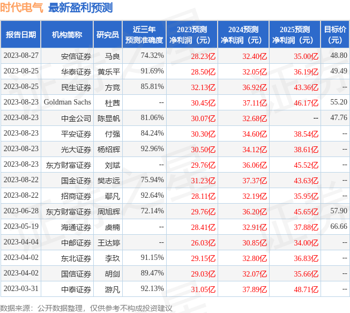The image size is (350, 313).
Task: Select the 研究员 column header
Action: tap(108, 35)
